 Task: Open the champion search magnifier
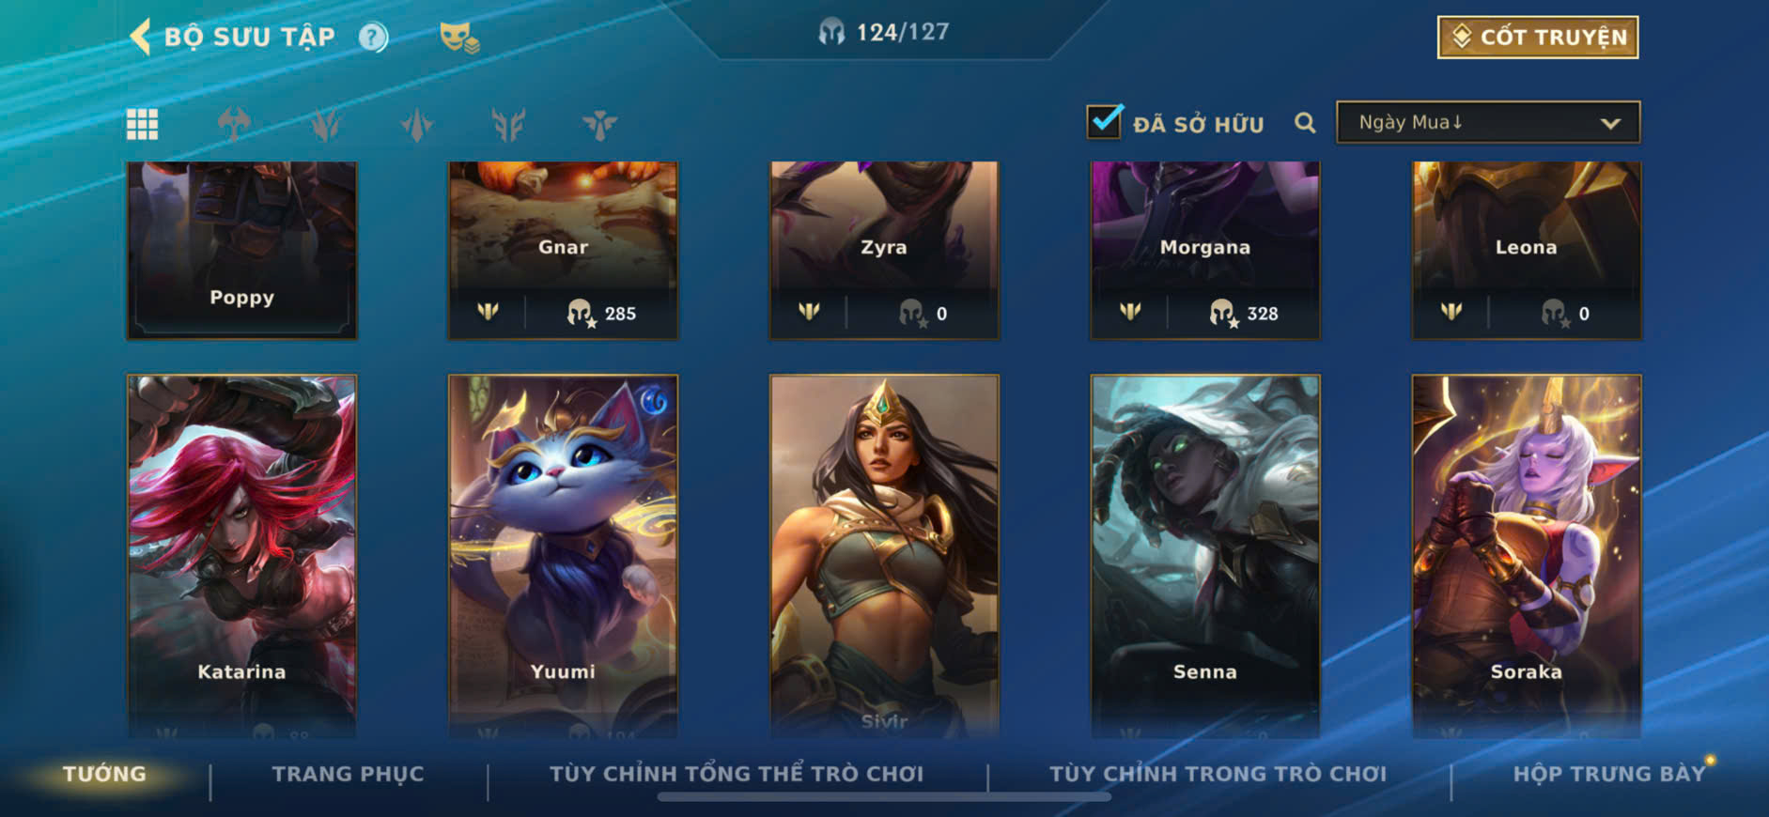[1305, 123]
